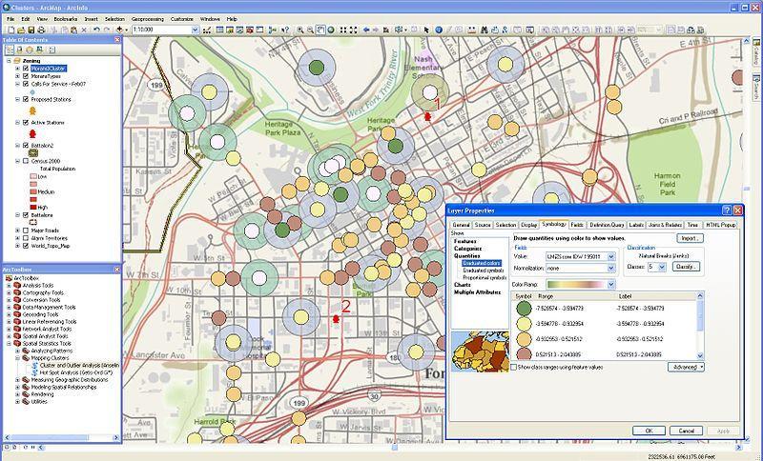Click the dark green symbol for first class range
763x461 pixels.
524,308
